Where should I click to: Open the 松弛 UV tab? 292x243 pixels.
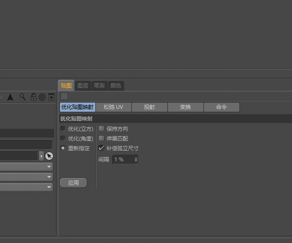[x=113, y=107]
